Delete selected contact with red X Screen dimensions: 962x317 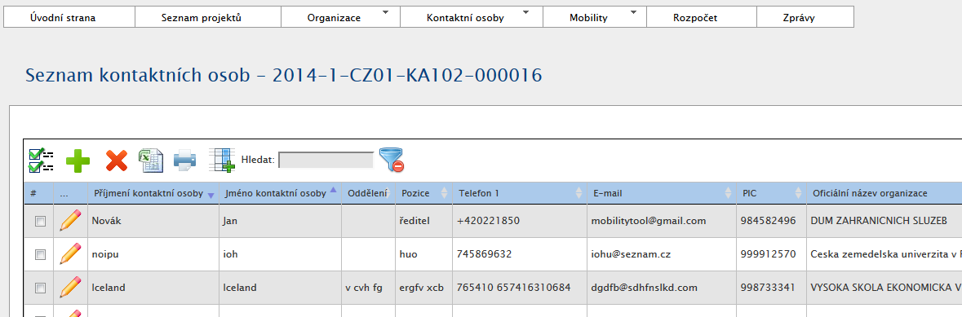point(117,161)
